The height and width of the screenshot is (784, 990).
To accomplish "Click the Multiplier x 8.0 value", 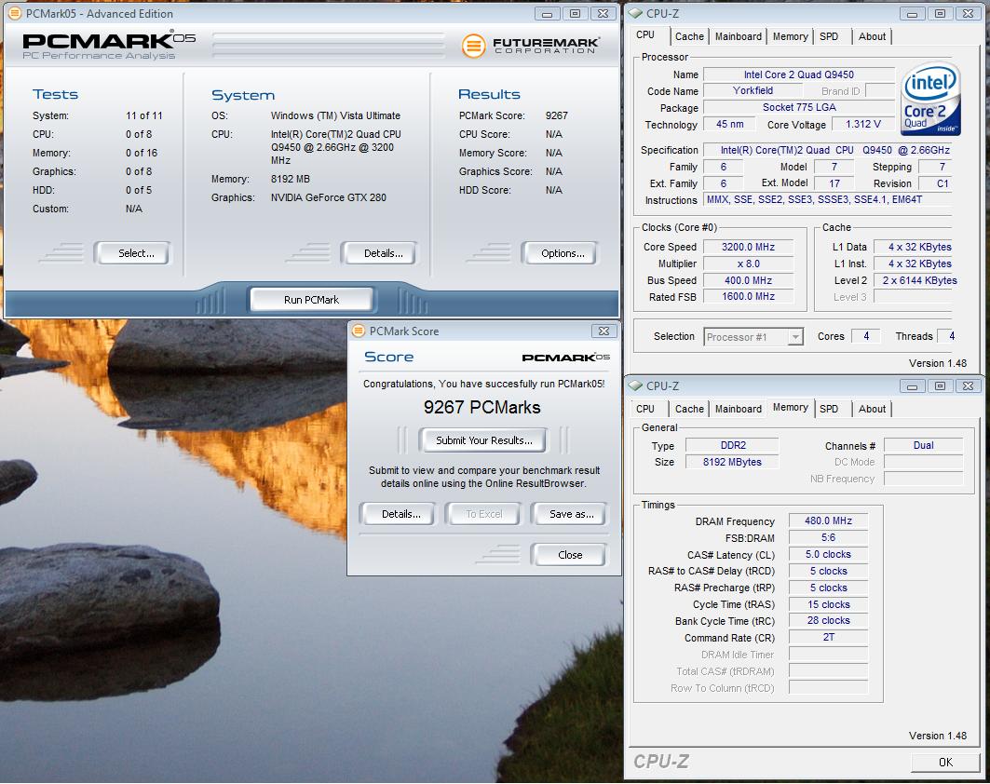I will [748, 264].
